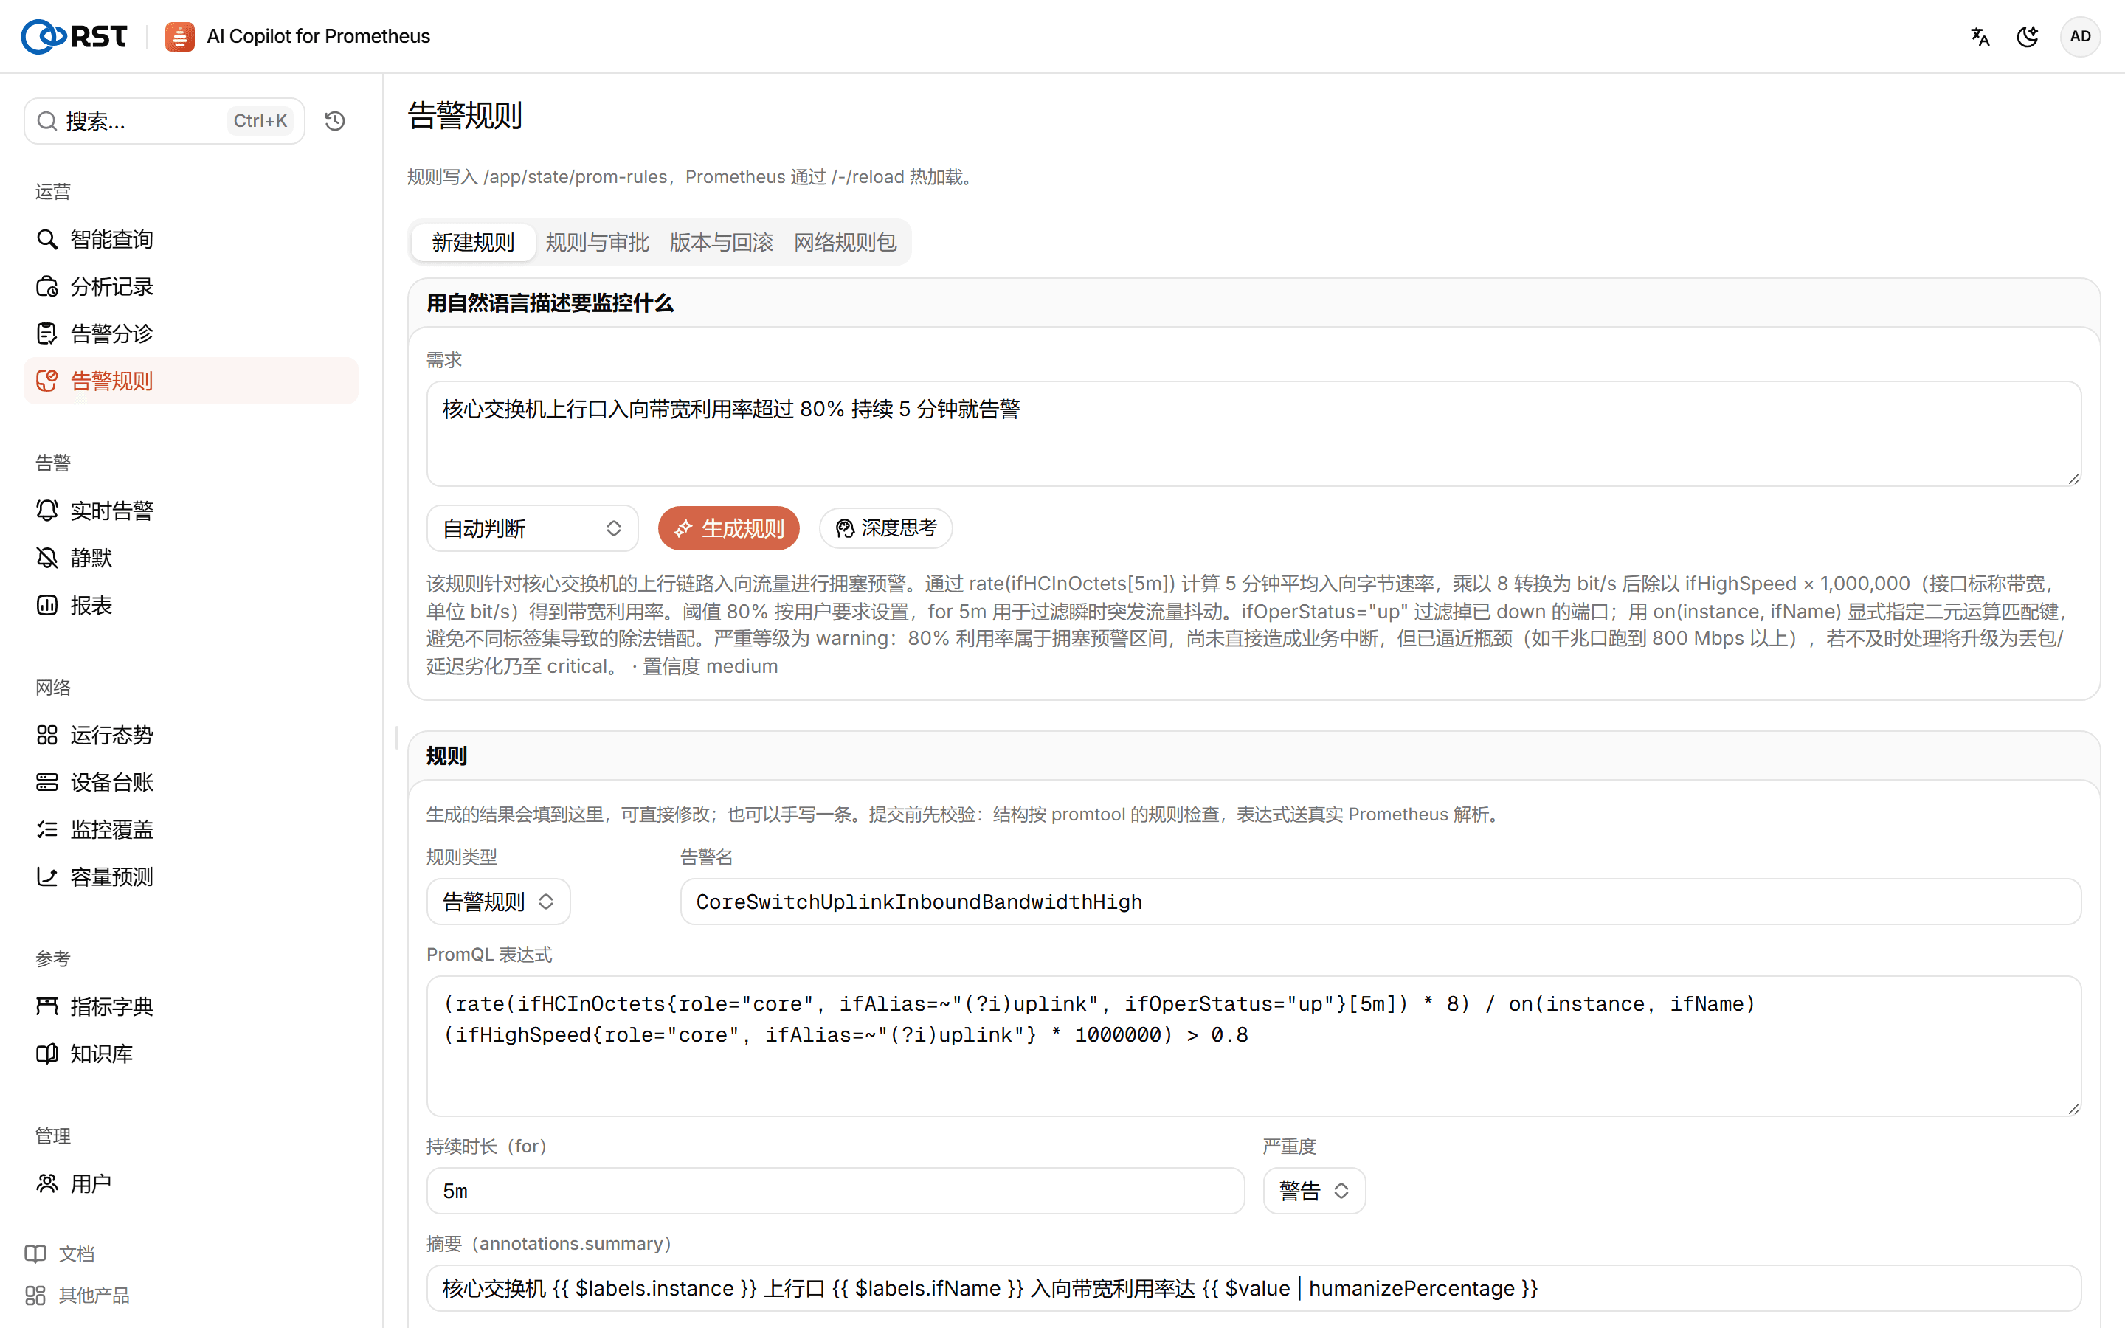Open 智能查询 in the sidebar
Image resolution: width=2125 pixels, height=1328 pixels.
[x=190, y=239]
